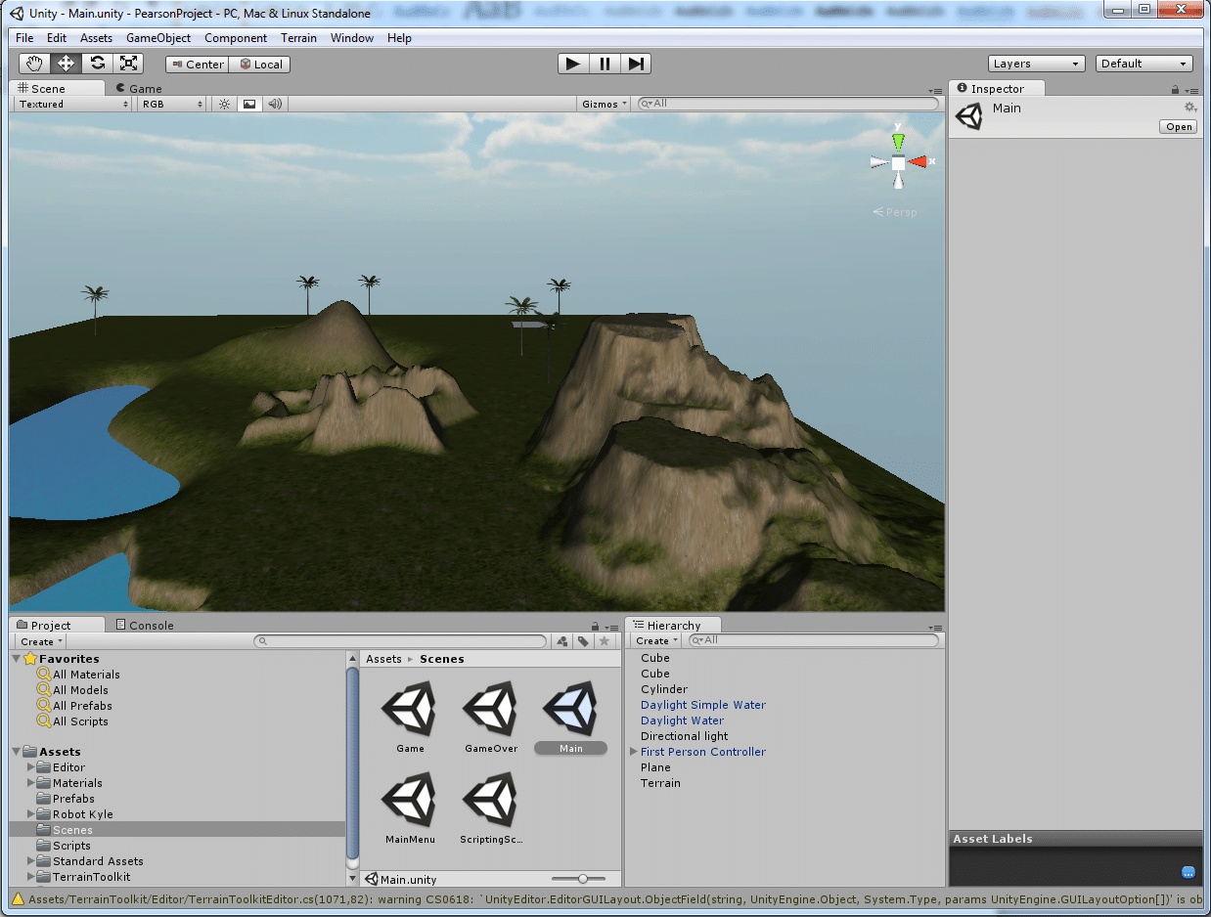Image resolution: width=1211 pixels, height=917 pixels.
Task: Select the Hand tool in the toolbar
Action: 35,64
